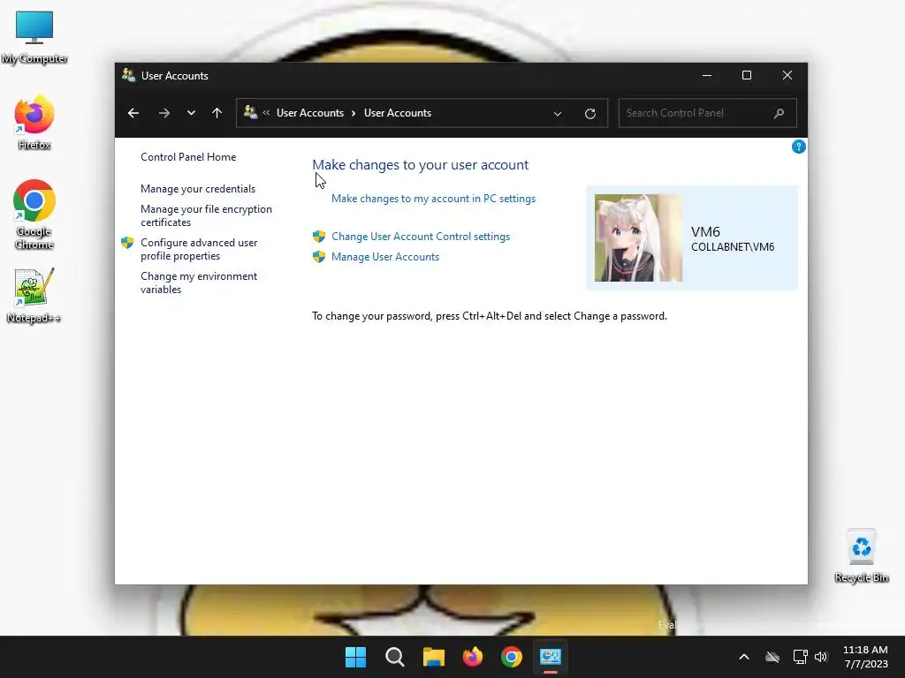Launch Chrome from the taskbar
The height and width of the screenshot is (678, 905).
click(x=512, y=657)
